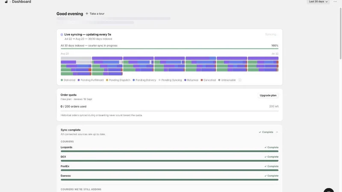Toggle the Delivered legend item
The image size is (342, 192).
click(68, 80)
